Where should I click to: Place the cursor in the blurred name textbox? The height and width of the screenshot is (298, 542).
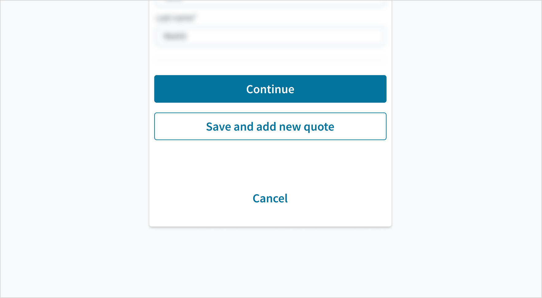[270, 36]
